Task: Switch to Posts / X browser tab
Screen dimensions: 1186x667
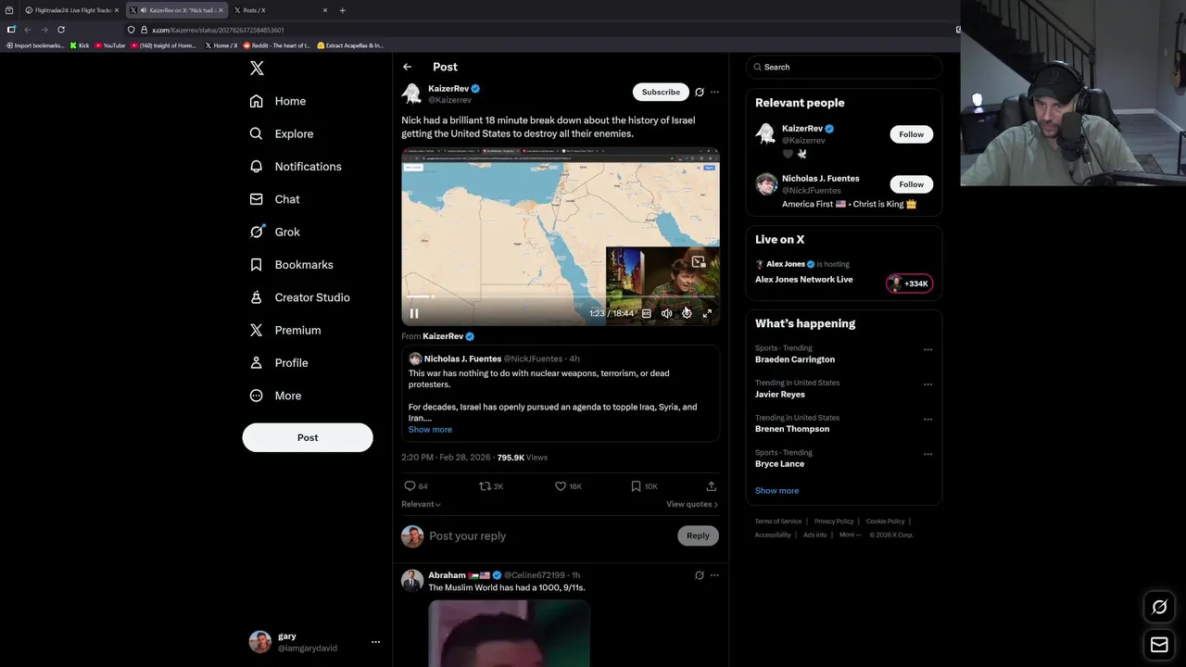Action: pyautogui.click(x=281, y=10)
